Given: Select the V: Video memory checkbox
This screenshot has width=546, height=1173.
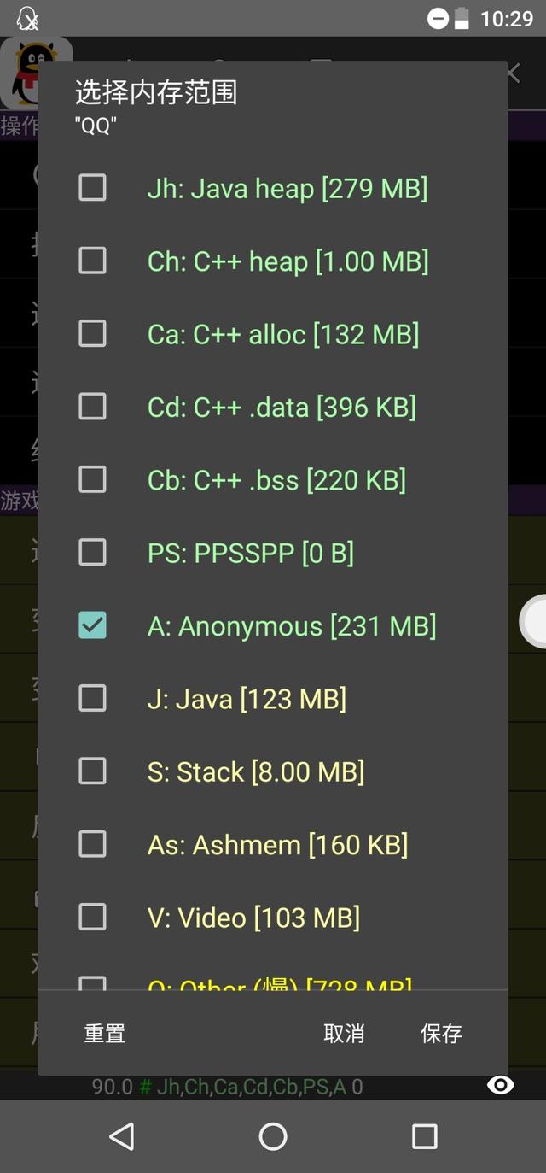Looking at the screenshot, I should (x=92, y=918).
